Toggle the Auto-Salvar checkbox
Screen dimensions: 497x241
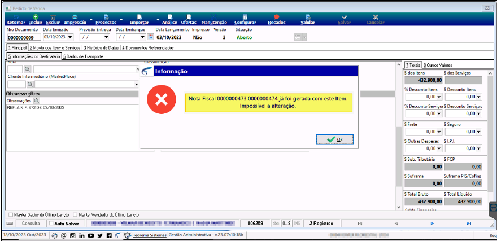(51, 224)
